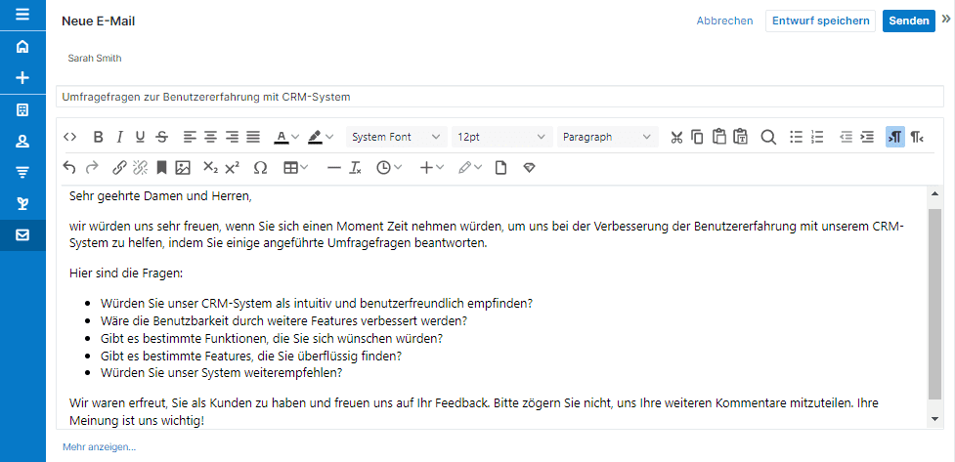Open the source code view icon
Image resolution: width=955 pixels, height=462 pixels.
[70, 137]
